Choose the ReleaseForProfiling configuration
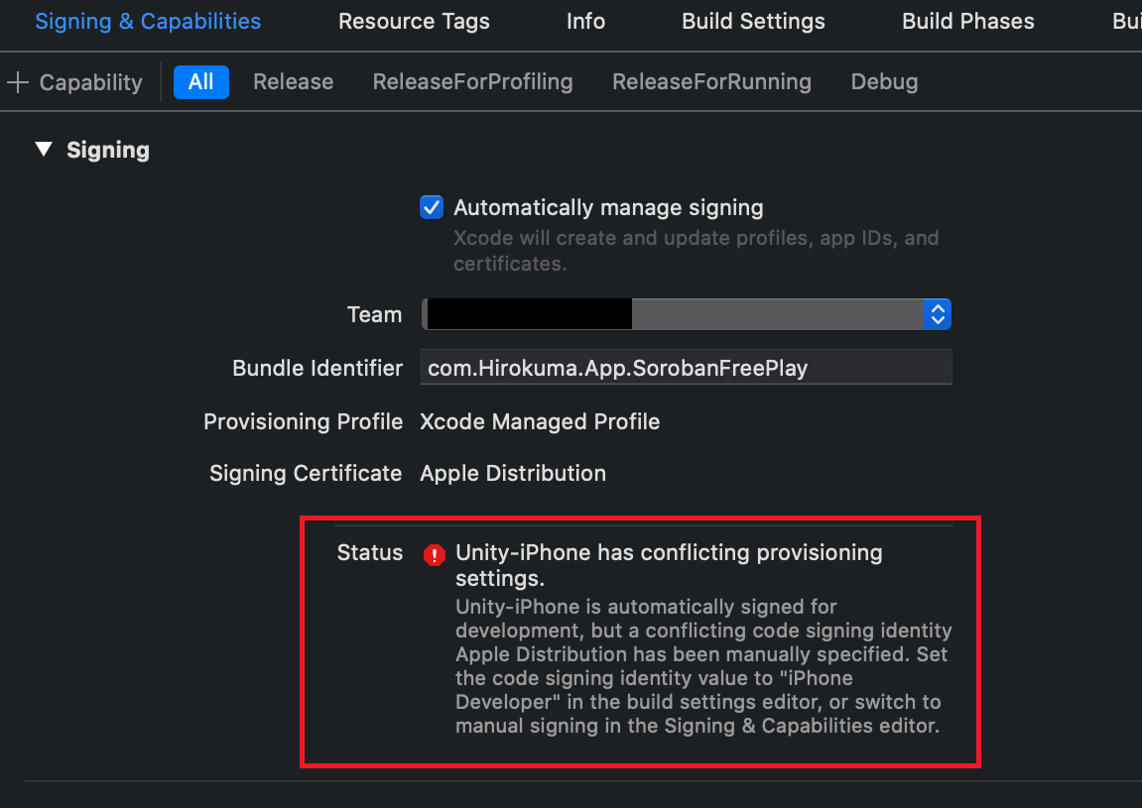The width and height of the screenshot is (1142, 808). [472, 82]
